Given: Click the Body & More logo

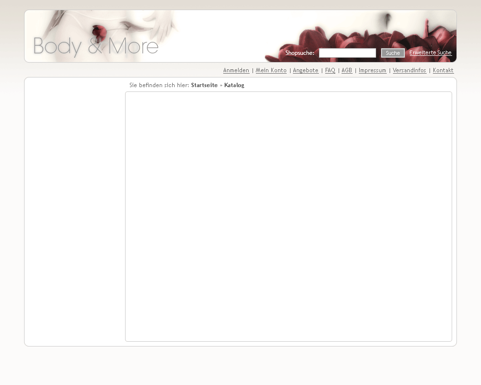Looking at the screenshot, I should point(96,46).
